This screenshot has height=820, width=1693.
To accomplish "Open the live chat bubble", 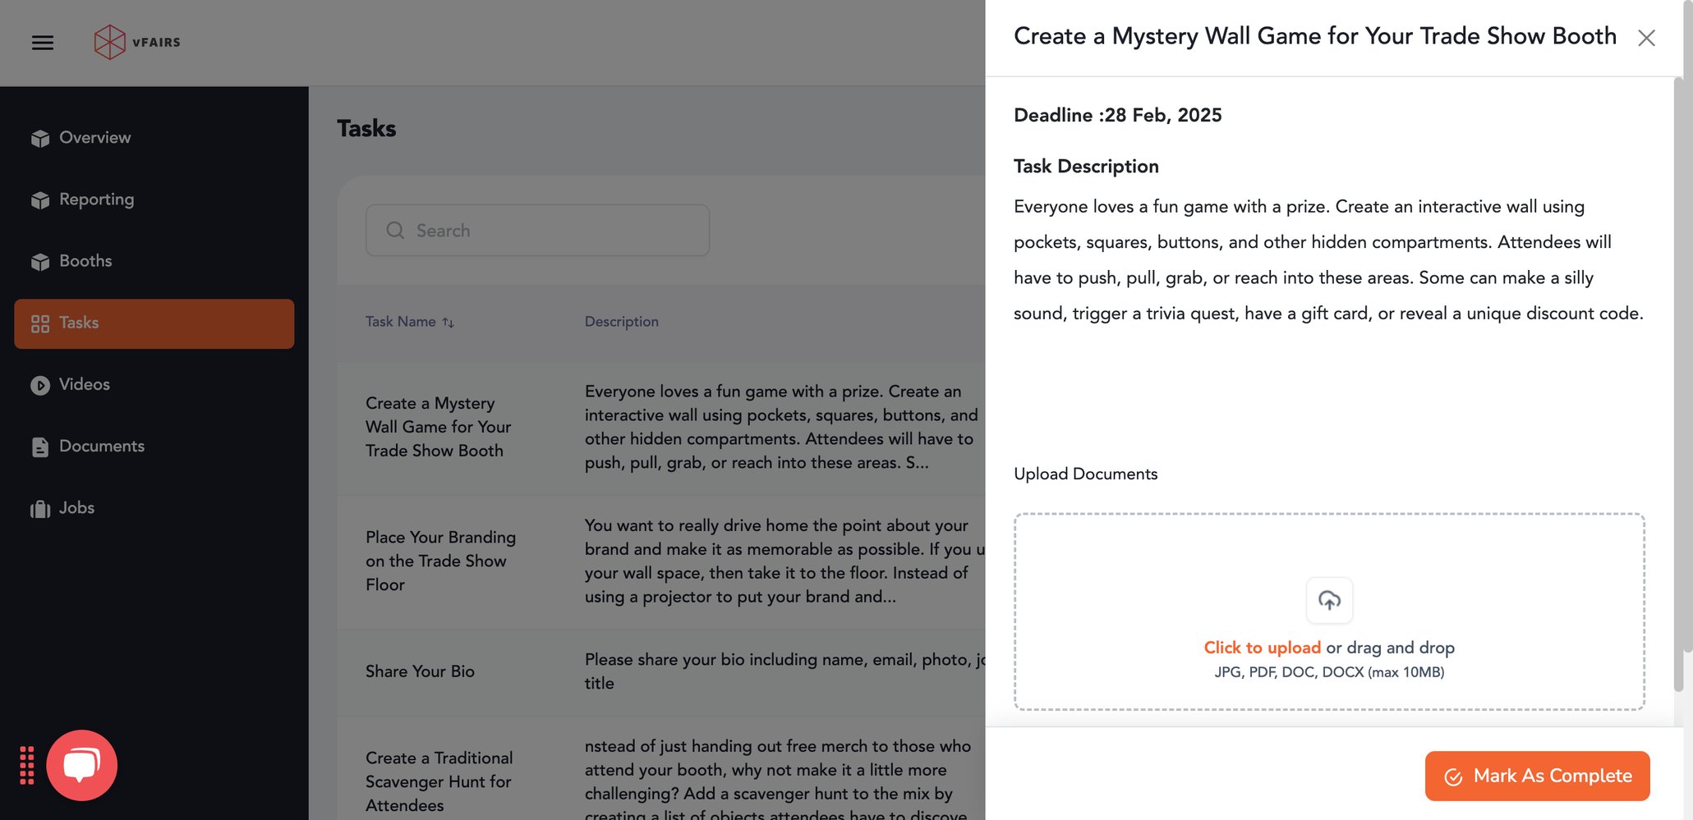I will coord(83,764).
